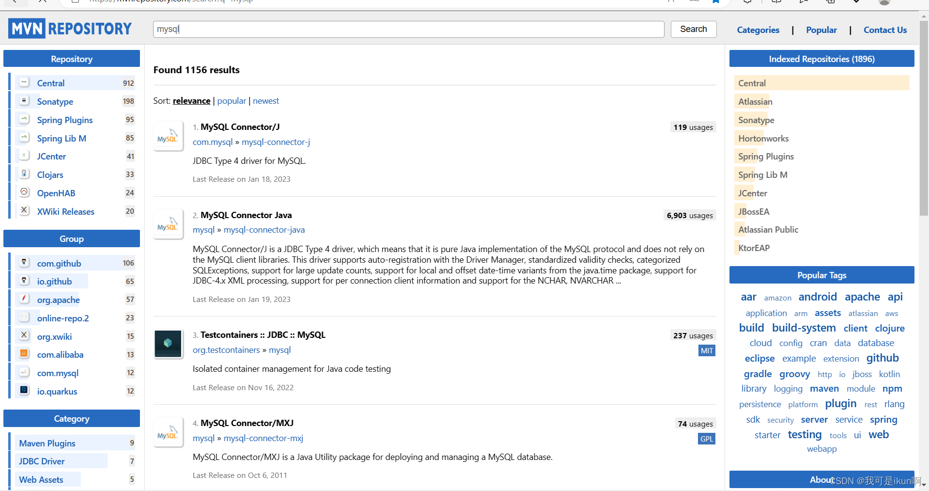Click MySQL logo of MySQL Connector/MXJ result

168,432
